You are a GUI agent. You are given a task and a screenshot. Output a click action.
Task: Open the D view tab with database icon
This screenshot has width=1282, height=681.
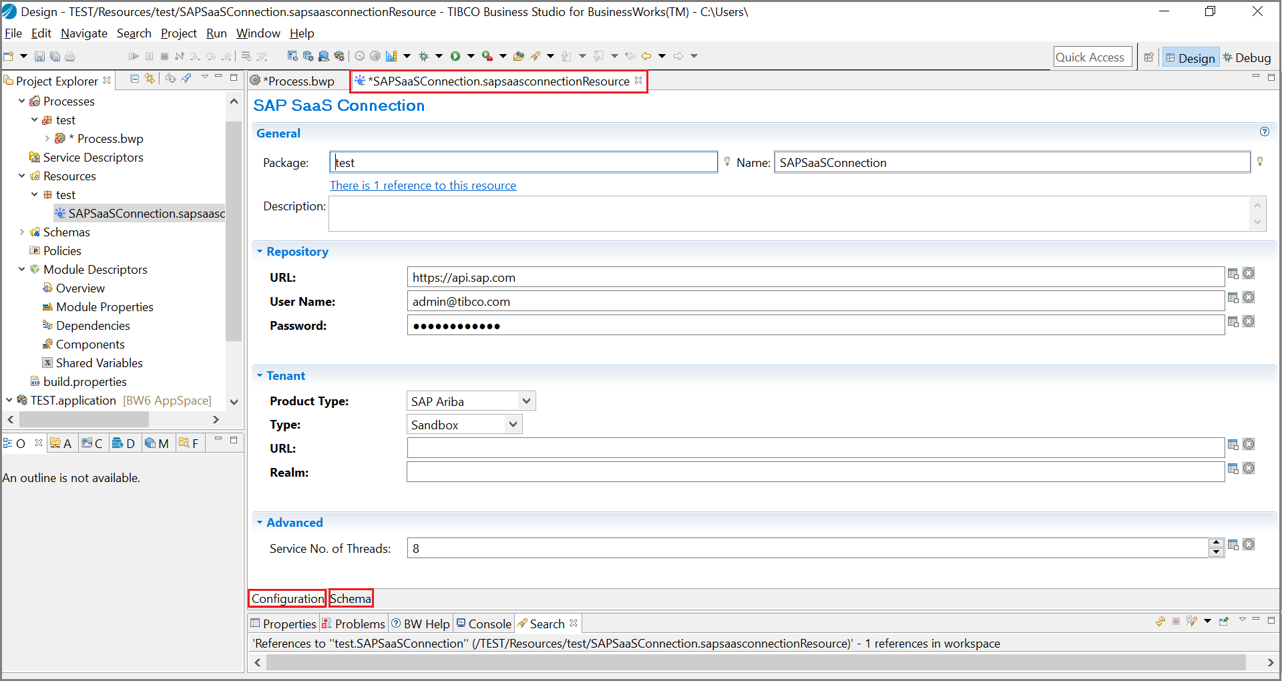[124, 443]
